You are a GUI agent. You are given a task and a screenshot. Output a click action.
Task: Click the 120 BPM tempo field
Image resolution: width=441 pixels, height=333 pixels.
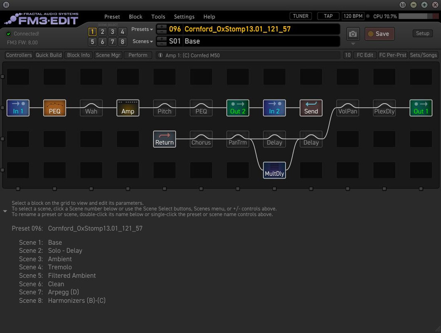(353, 16)
